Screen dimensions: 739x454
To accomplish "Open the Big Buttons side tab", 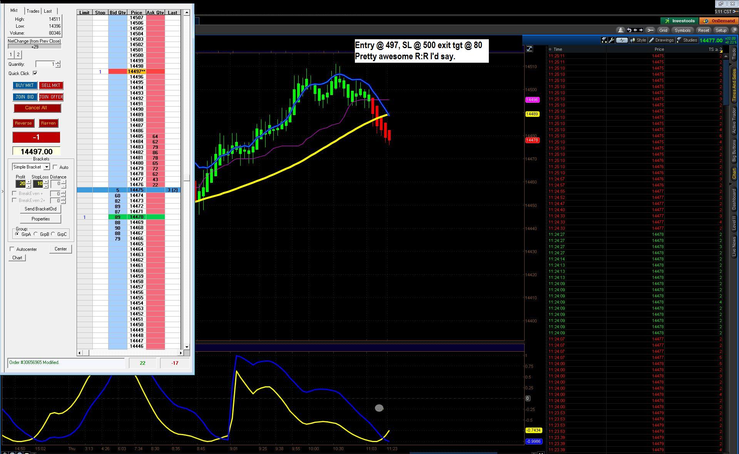I will 734,151.
